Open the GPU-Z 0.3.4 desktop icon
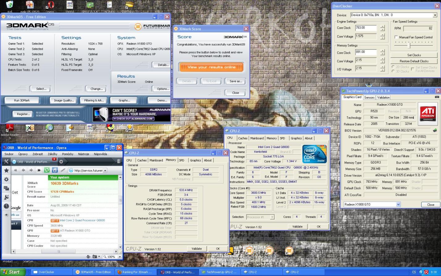The width and height of the screenshot is (441, 276). click(90, 6)
